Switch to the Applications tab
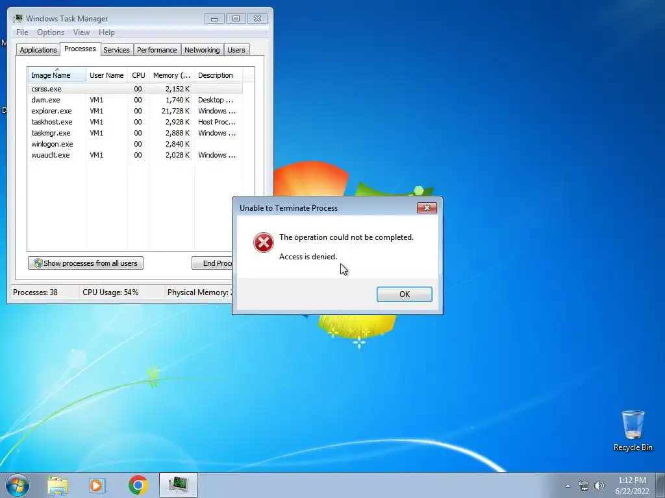Viewport: 665px width, 498px height. coord(38,50)
